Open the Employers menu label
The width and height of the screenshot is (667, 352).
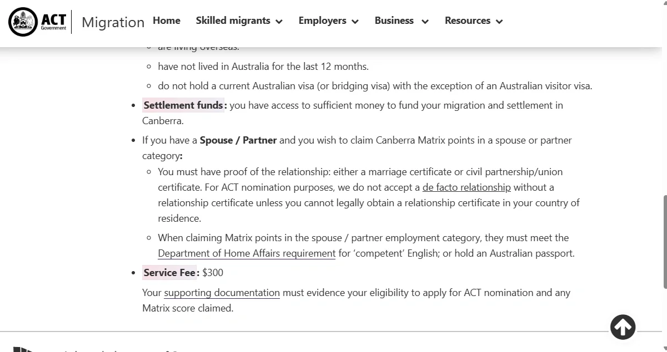(x=323, y=21)
